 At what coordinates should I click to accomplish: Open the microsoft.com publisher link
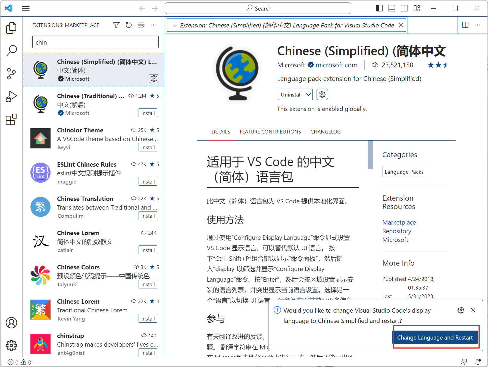tap(336, 65)
